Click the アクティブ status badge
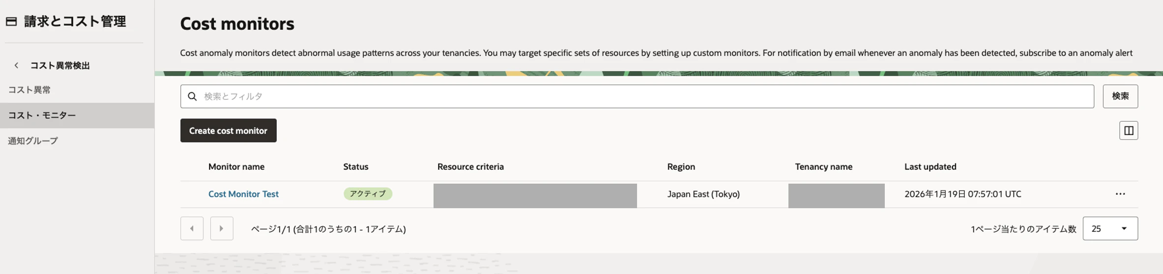1163x274 pixels. tap(368, 194)
